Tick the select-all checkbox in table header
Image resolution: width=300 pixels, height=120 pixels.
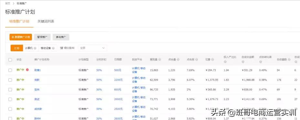click(10, 60)
